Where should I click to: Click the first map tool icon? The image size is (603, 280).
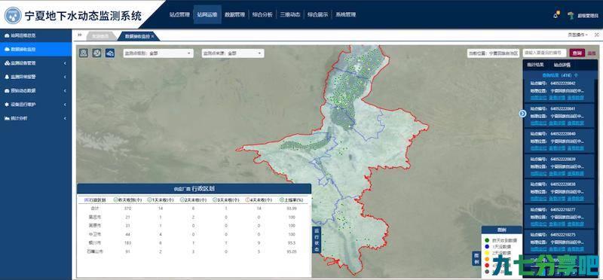point(84,53)
